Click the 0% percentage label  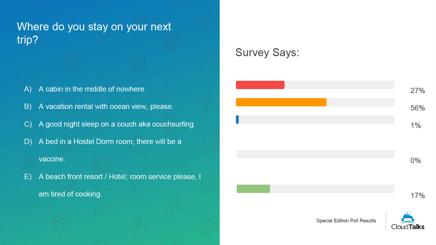415,161
